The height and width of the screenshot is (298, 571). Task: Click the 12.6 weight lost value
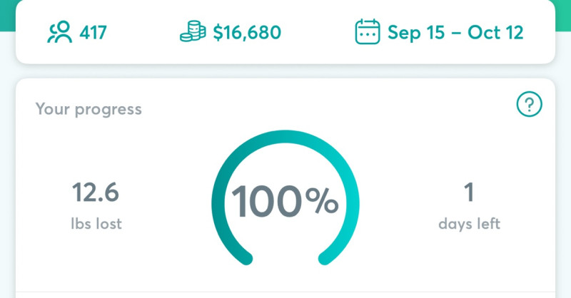(96, 192)
